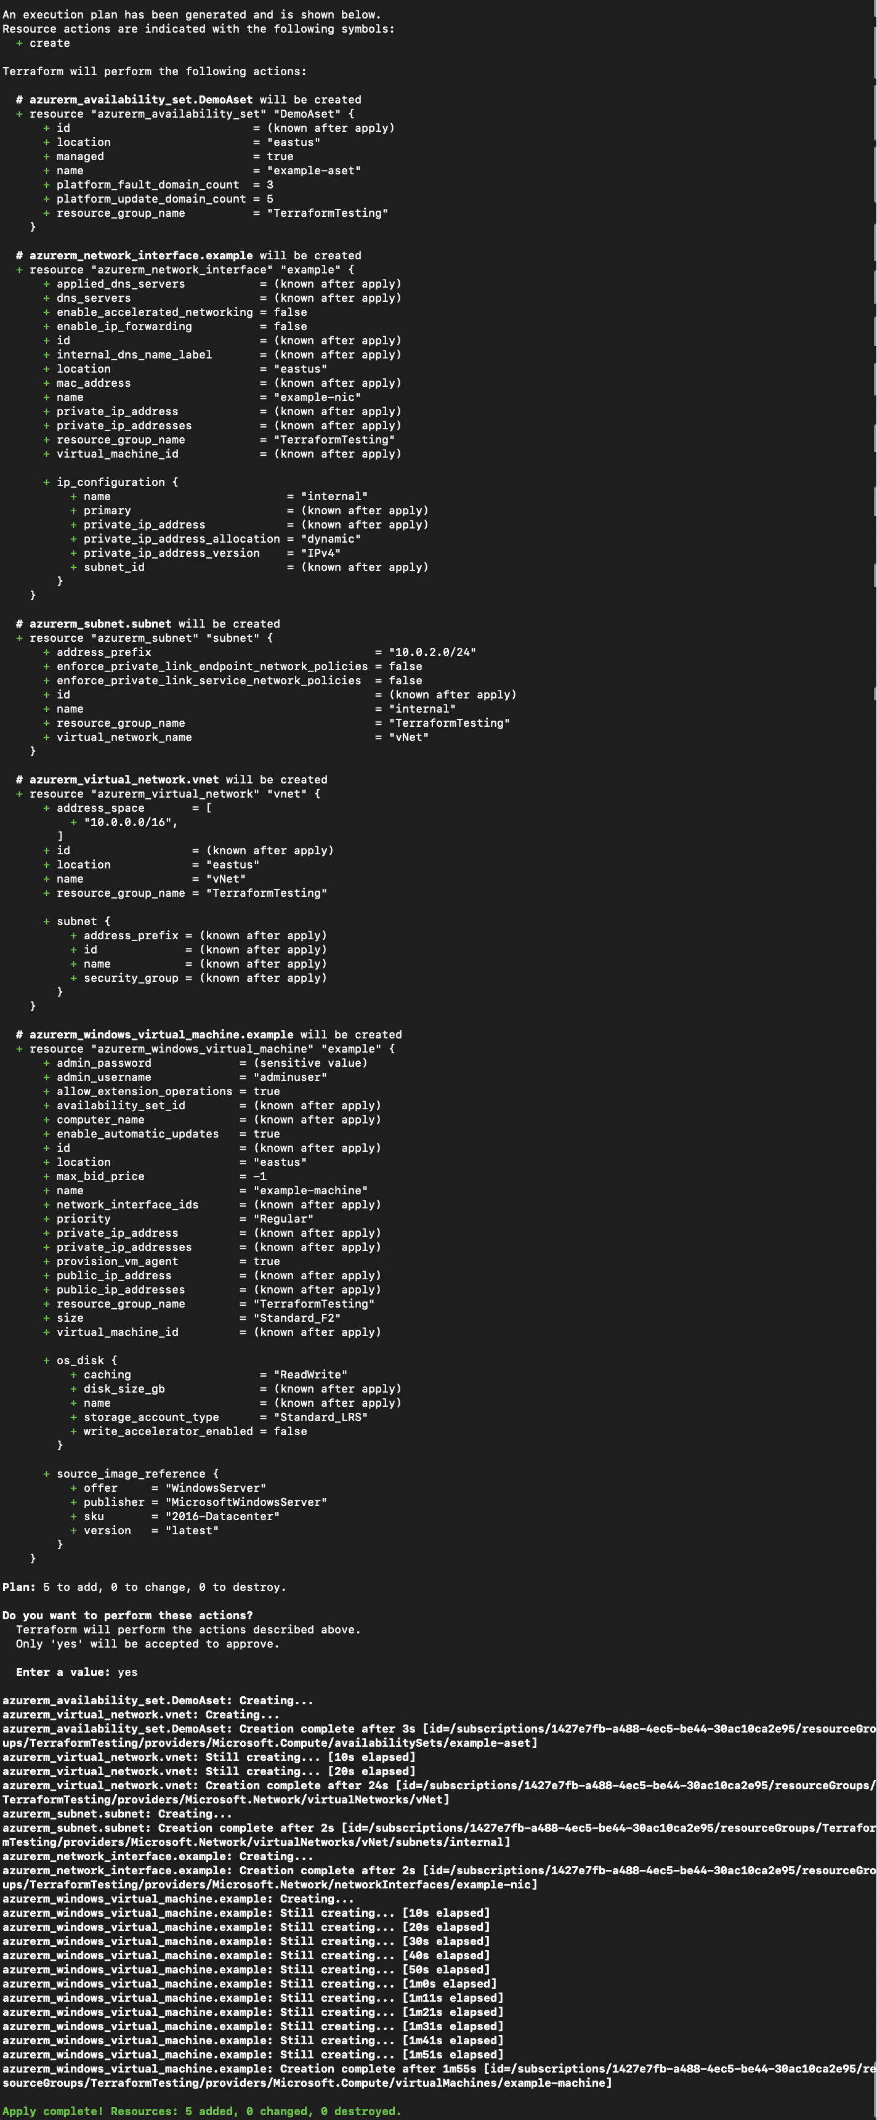Click 'publisher = "MicrosoftWindowsServer"' line
Viewport: 877px width, 2120px height.
[198, 1503]
